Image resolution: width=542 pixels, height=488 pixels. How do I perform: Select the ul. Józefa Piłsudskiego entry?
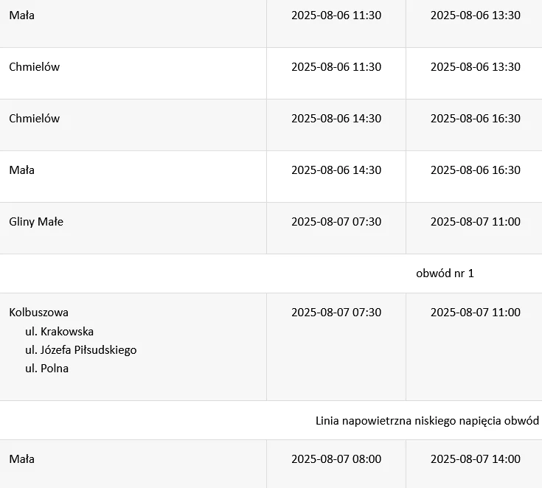81,349
